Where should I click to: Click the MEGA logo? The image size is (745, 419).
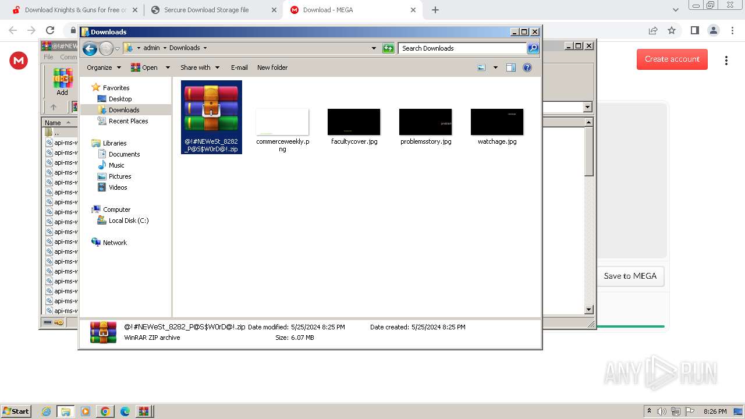19,60
